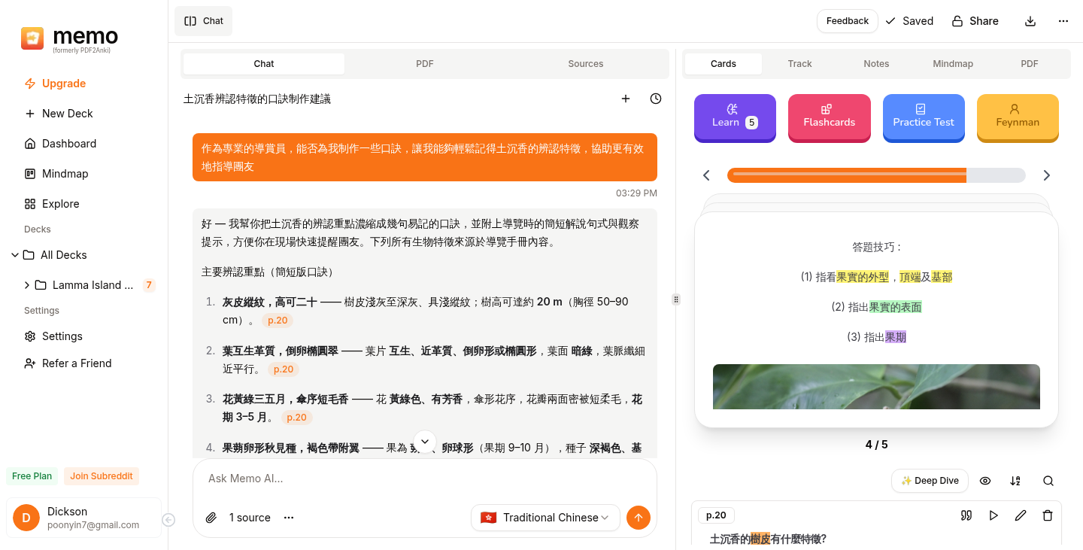Screen dimensions: 1083x550
Task: Click the card progress bar
Action: [x=875, y=175]
